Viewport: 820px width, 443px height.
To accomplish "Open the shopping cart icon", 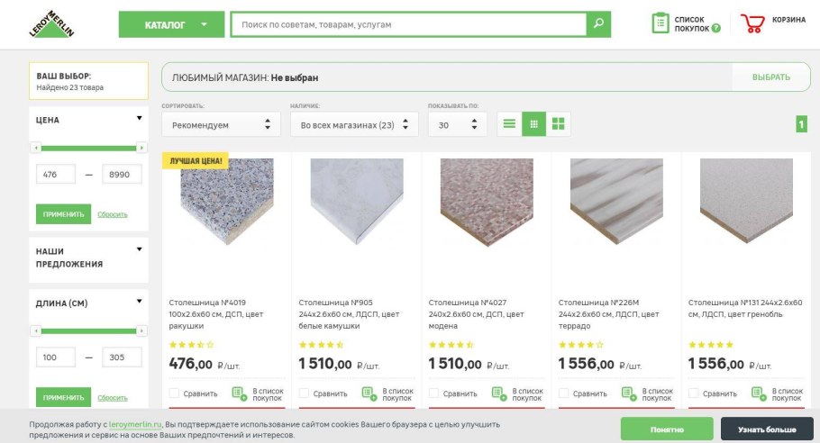I will coord(752,24).
